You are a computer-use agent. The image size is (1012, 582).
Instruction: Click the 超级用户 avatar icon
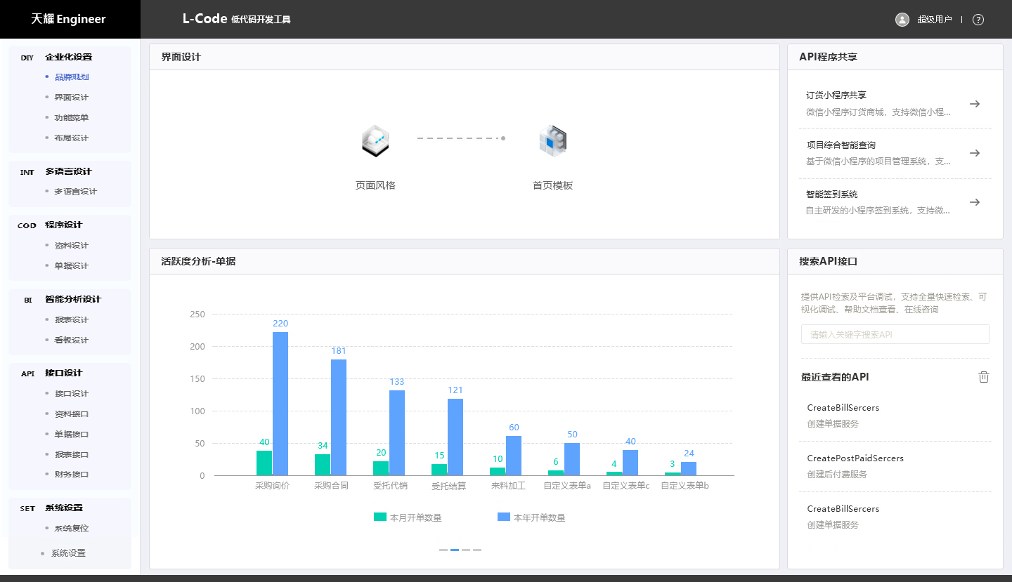[902, 20]
